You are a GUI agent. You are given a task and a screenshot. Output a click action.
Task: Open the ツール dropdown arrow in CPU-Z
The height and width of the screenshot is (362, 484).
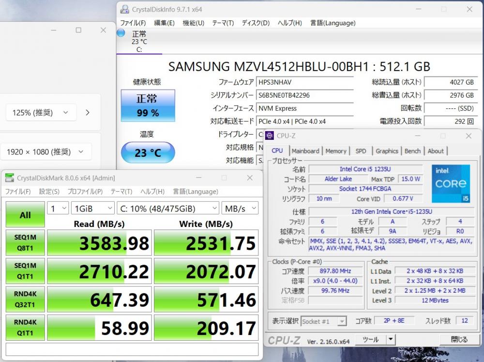(x=391, y=339)
